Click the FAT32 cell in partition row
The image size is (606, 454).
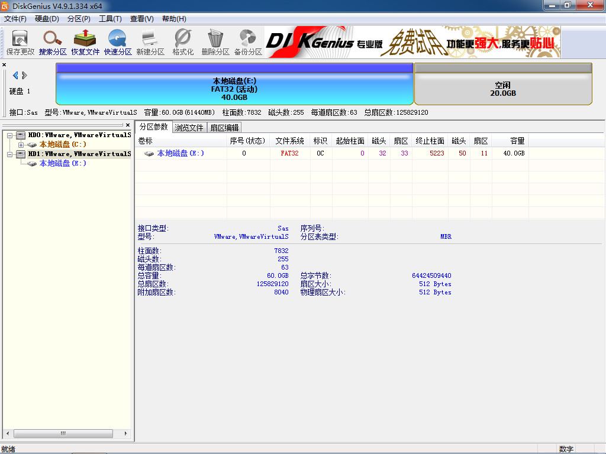289,153
